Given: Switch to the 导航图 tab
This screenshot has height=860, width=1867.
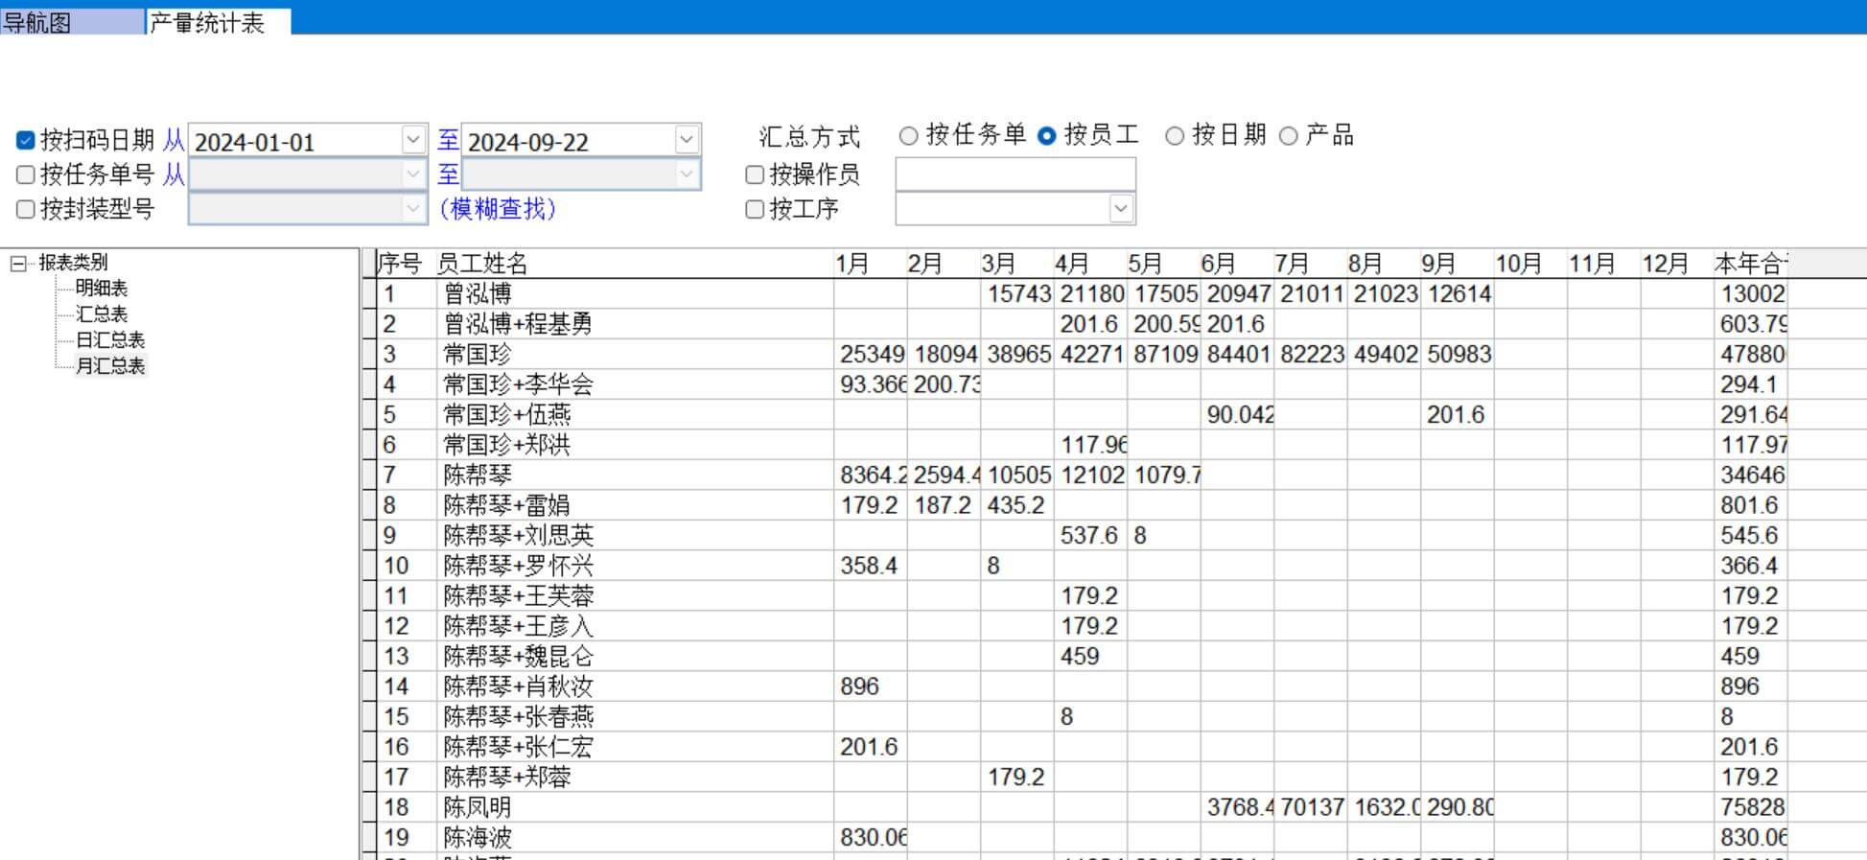Looking at the screenshot, I should (38, 22).
